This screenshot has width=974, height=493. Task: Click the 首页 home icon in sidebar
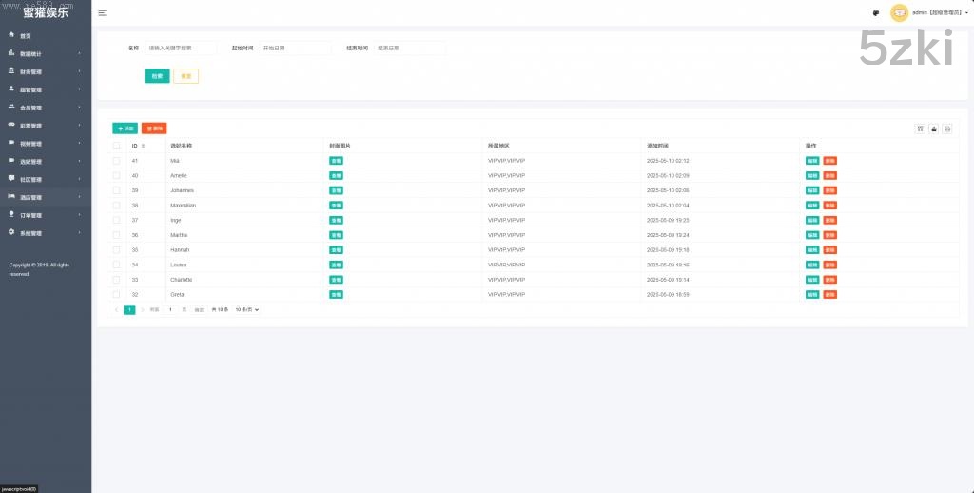11,35
